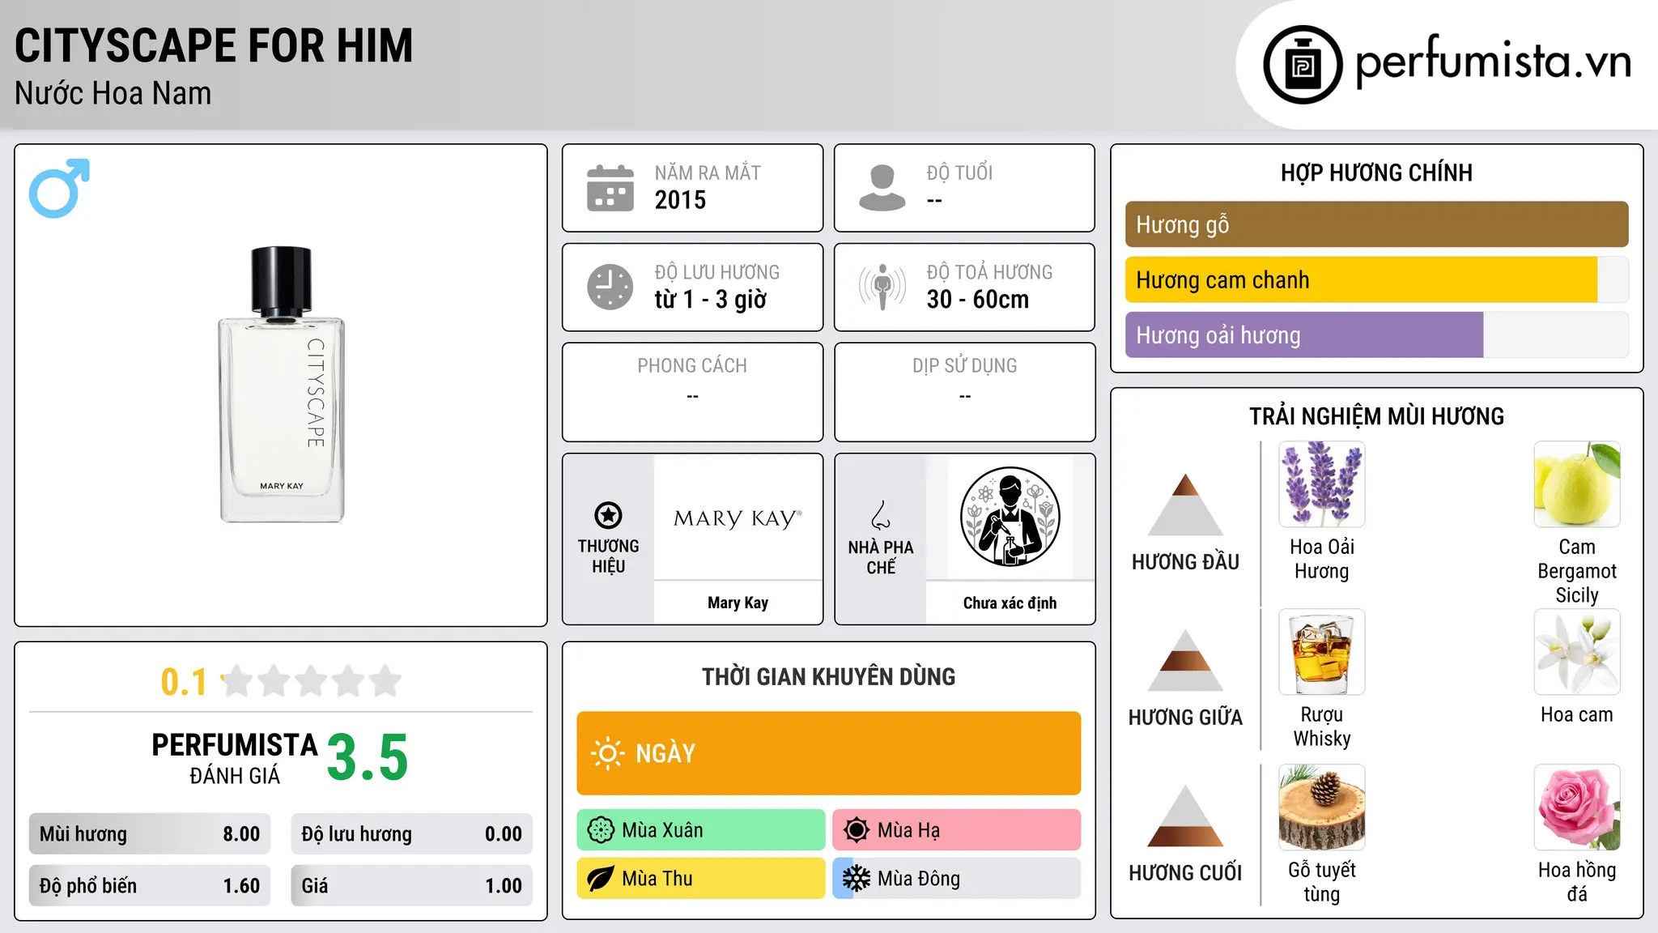Click the orange user rating 0.1
Image resolution: width=1658 pixels, height=933 pixels.
point(184,682)
